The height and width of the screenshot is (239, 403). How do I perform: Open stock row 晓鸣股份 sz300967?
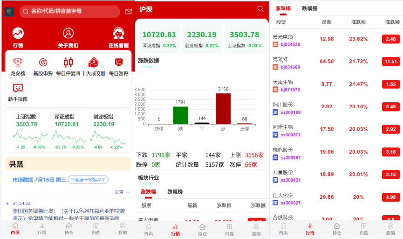pos(336,154)
